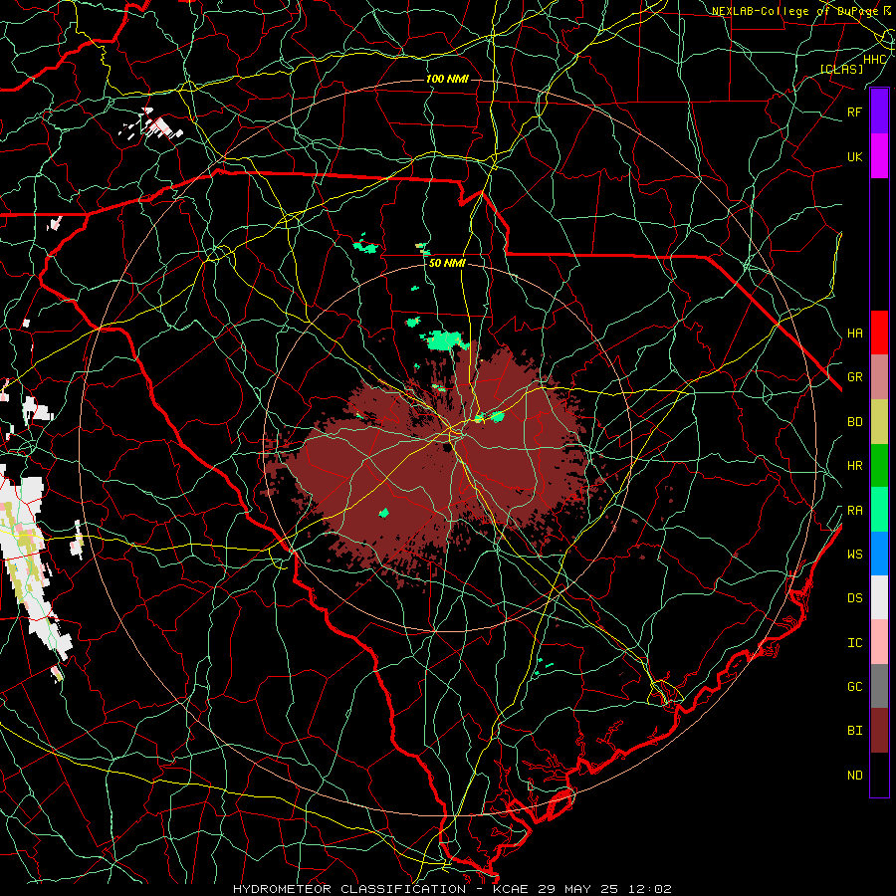Click the RF purple legend swatch
Screen dimensions: 896x896
click(x=879, y=112)
